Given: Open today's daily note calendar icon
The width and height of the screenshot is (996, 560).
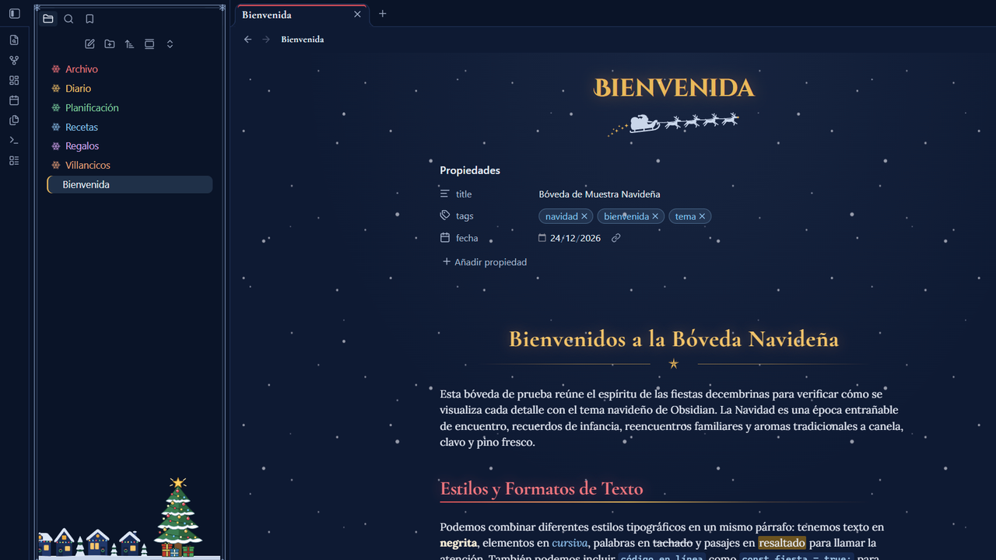Looking at the screenshot, I should 14,100.
